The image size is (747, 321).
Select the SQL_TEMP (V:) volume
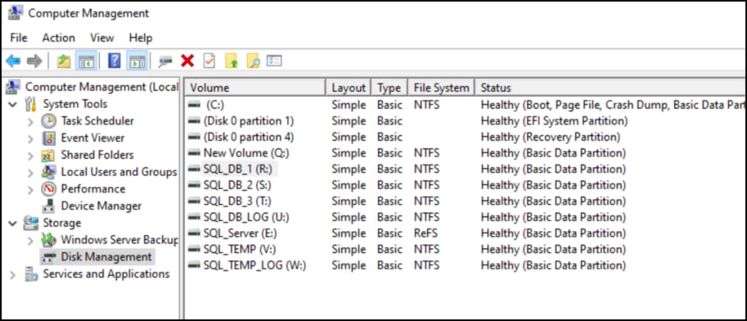click(x=465, y=249)
